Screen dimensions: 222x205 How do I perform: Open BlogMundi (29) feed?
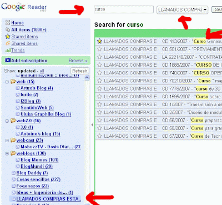(x=37, y=166)
